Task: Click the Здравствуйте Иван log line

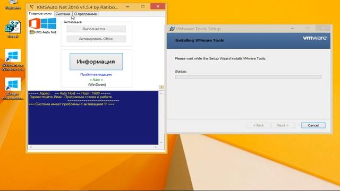Action: 71,97
